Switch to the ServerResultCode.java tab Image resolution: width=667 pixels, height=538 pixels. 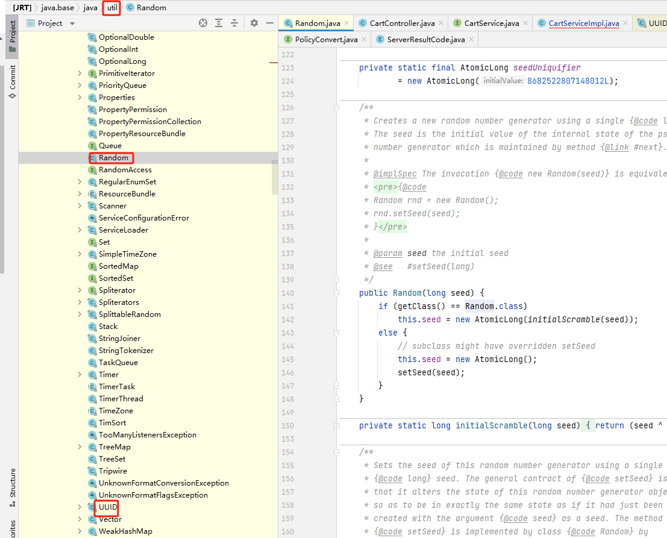425,40
